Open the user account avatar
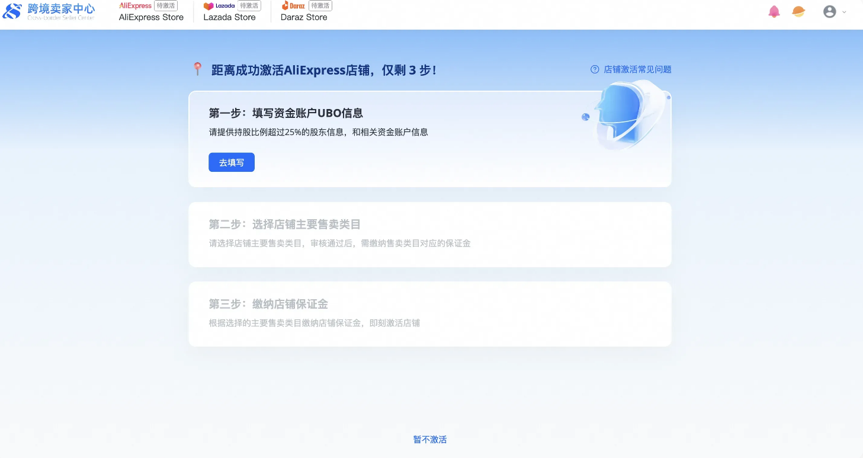 click(x=830, y=11)
